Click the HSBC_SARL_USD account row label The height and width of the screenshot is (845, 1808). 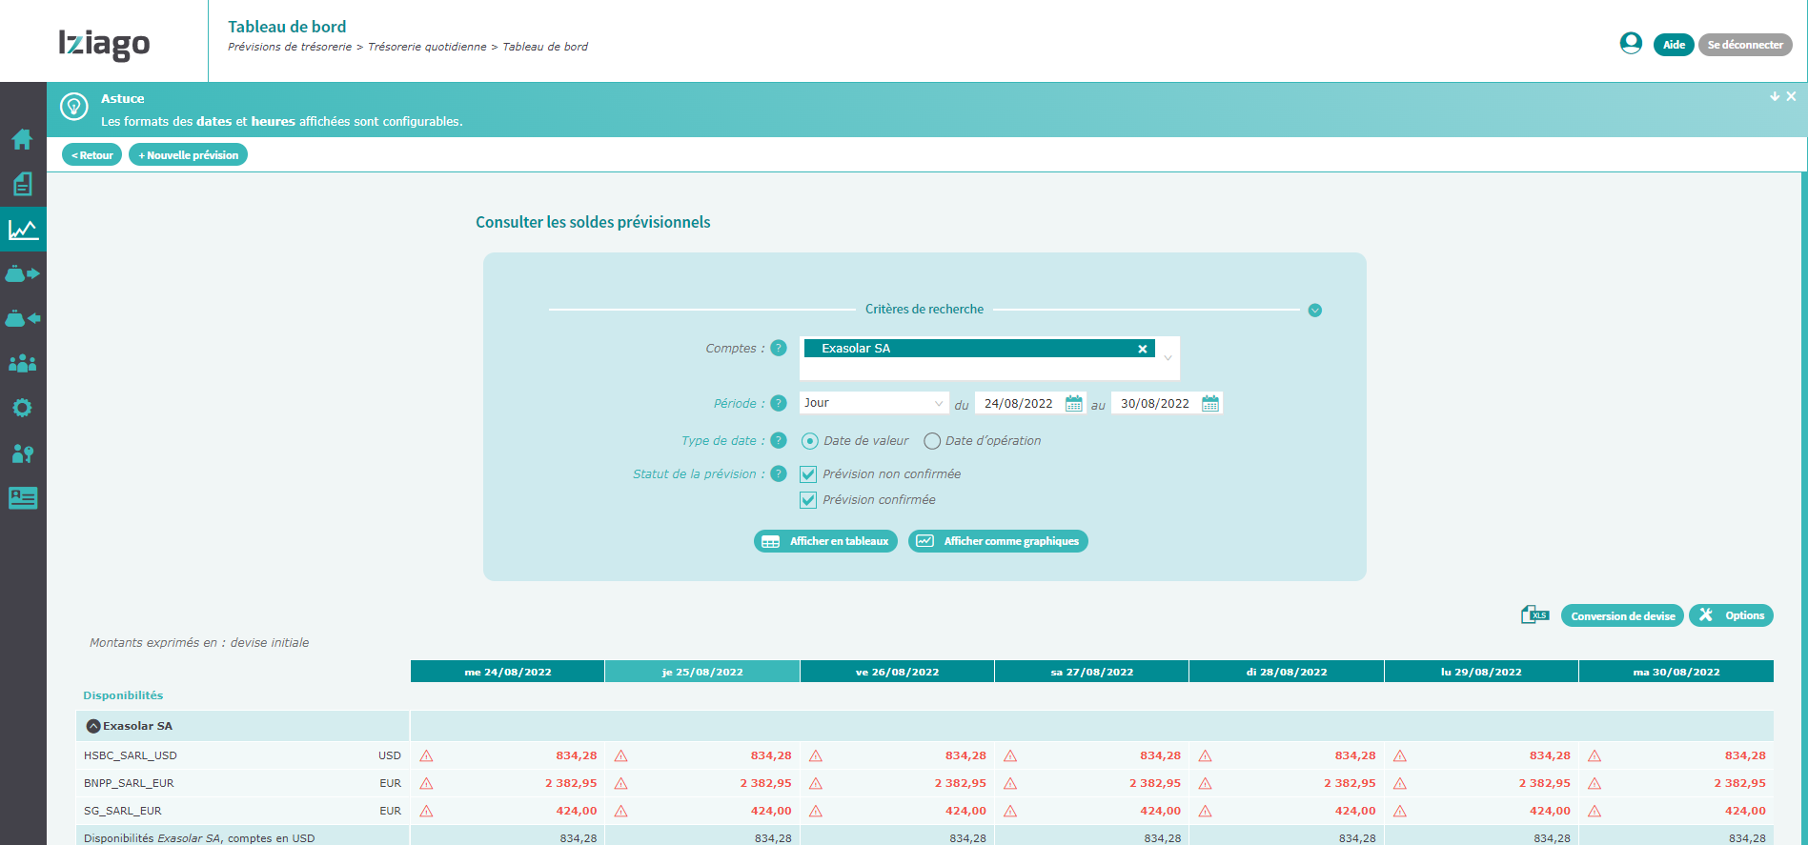pyautogui.click(x=131, y=755)
